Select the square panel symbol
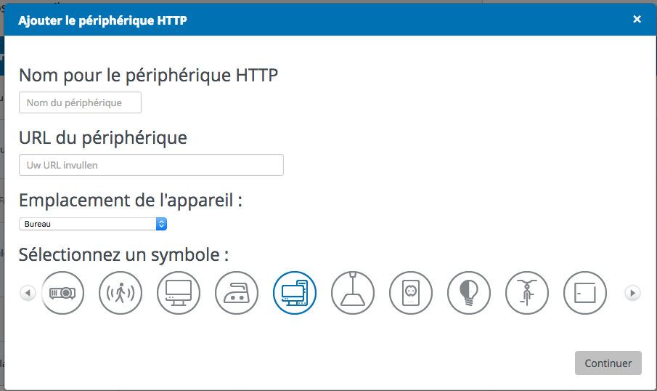Viewport: 657px width, 391px height. click(x=585, y=293)
